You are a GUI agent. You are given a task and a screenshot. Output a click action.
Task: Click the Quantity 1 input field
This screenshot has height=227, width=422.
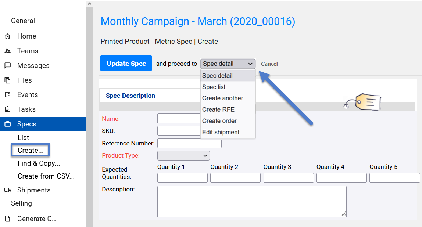pyautogui.click(x=182, y=178)
